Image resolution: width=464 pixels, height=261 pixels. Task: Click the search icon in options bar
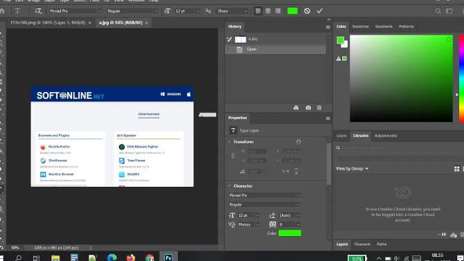click(438, 11)
